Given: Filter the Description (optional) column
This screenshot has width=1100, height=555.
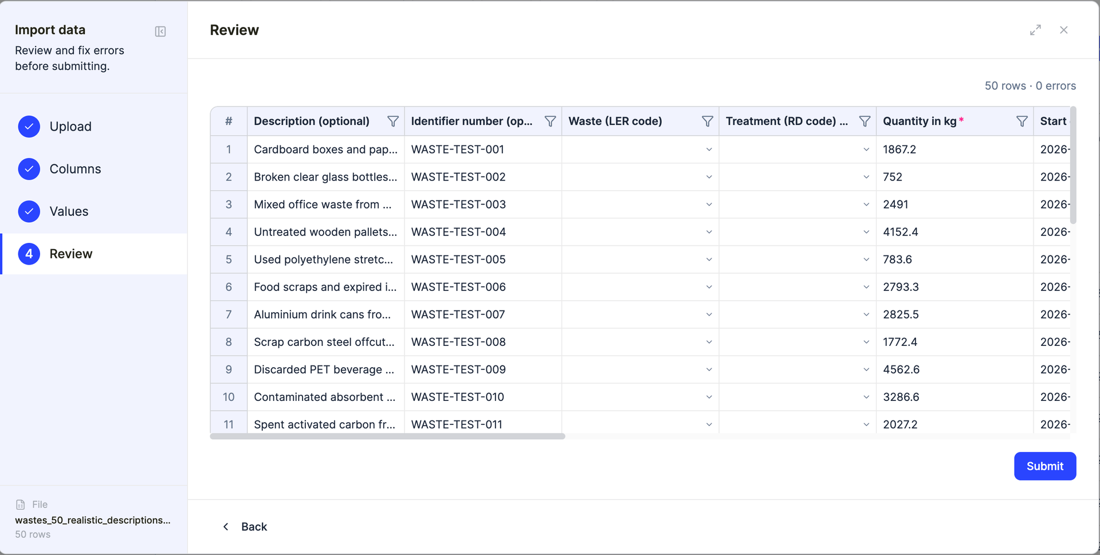Looking at the screenshot, I should (x=393, y=121).
